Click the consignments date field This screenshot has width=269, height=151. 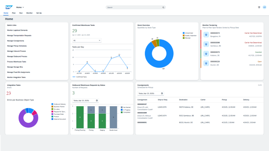pyautogui.click(x=151, y=93)
